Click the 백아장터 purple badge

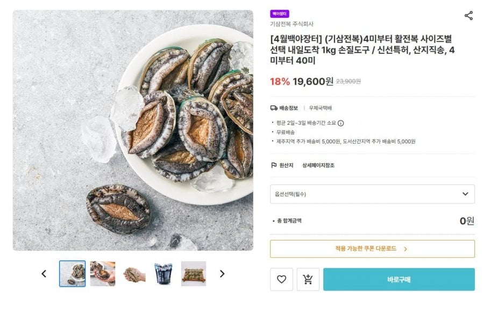coord(280,14)
